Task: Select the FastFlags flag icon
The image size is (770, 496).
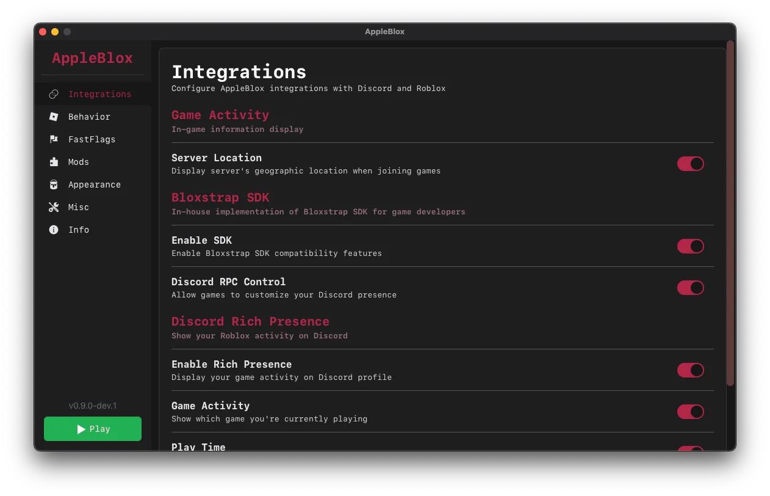Action: [x=55, y=139]
